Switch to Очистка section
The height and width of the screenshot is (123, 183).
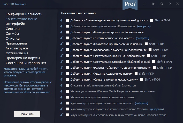[13, 38]
